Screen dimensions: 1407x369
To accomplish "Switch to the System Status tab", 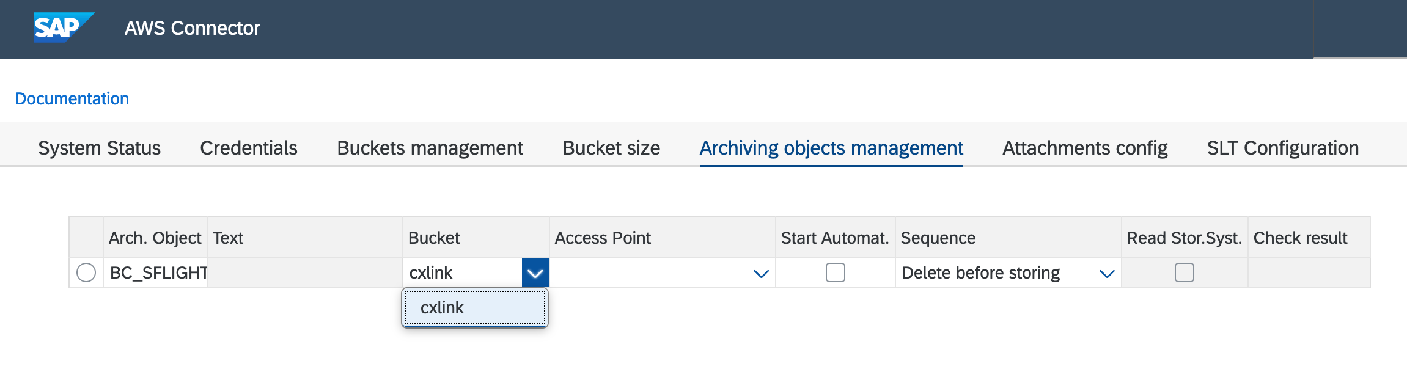I will 99,148.
